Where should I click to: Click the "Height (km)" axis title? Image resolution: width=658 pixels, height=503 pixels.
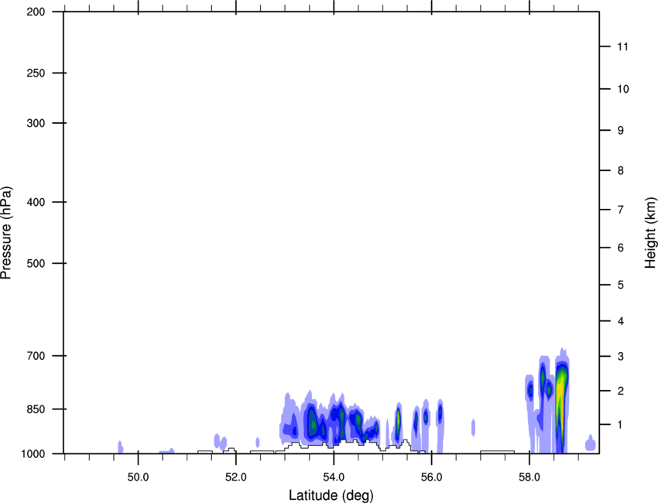(650, 234)
